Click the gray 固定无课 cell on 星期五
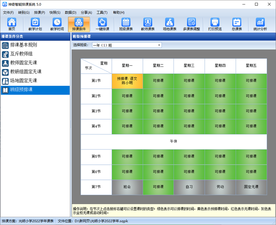Viewport: 276px width, 225px height. [x=252, y=187]
